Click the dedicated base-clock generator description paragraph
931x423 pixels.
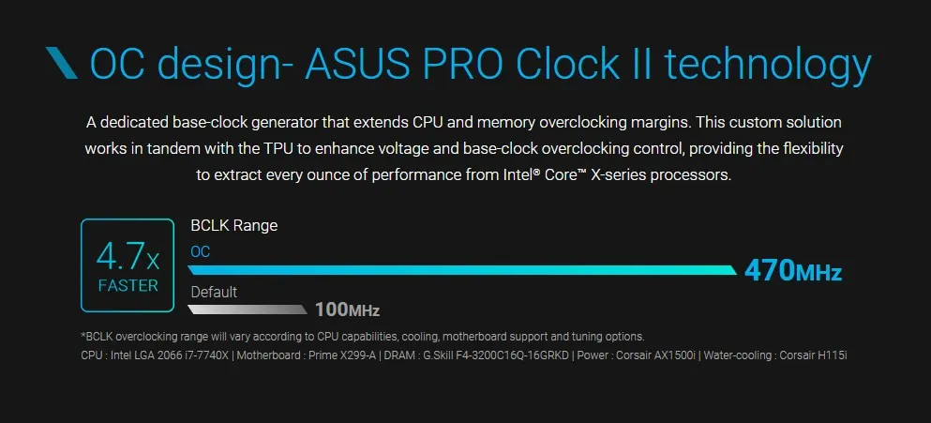point(464,149)
